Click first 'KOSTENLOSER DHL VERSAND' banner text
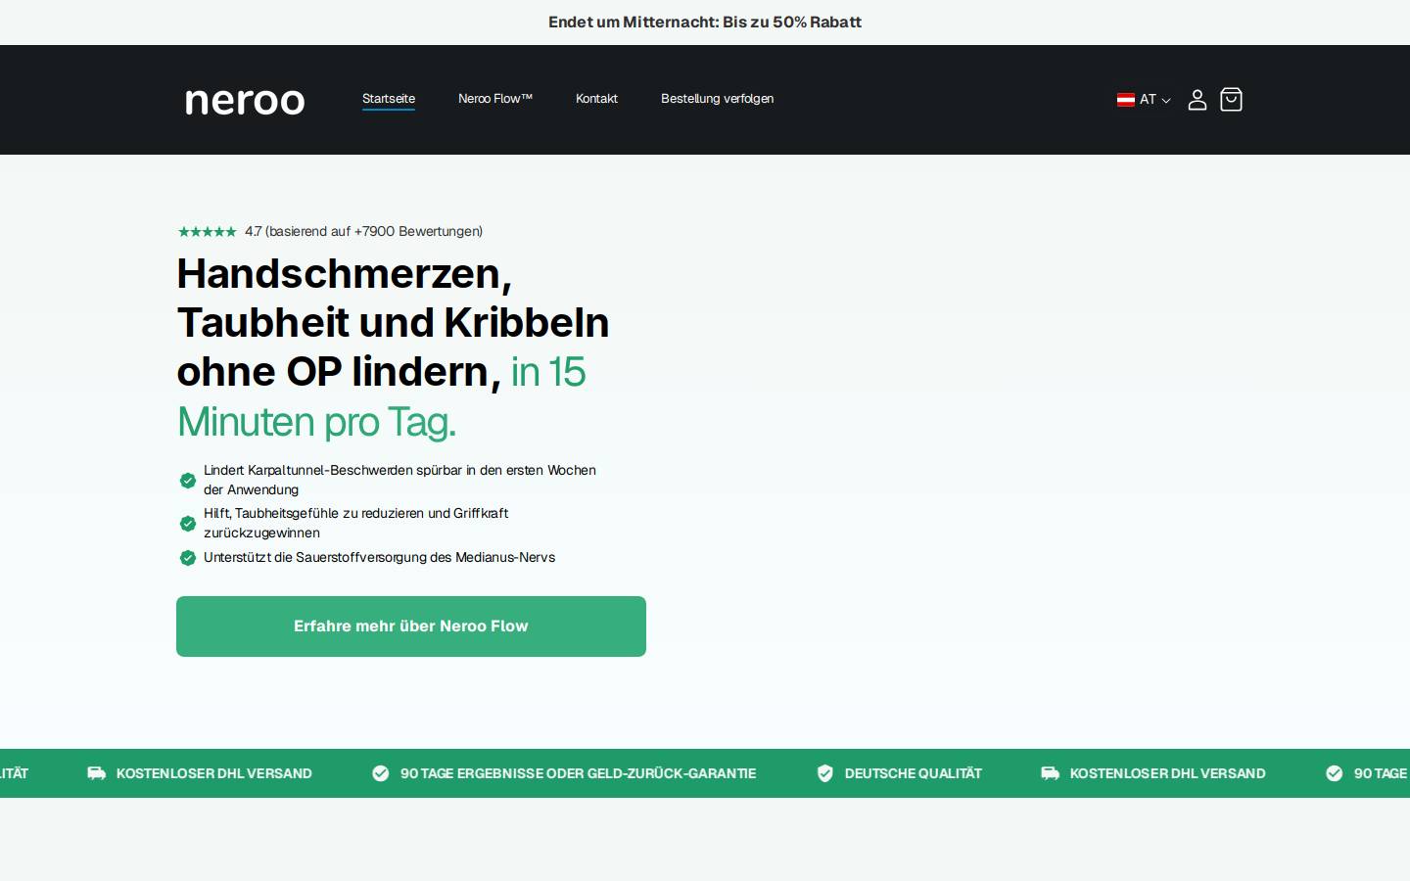1410x881 pixels. (x=213, y=773)
